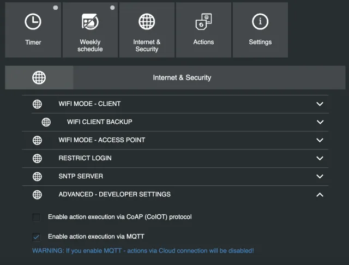Image resolution: width=349 pixels, height=265 pixels.
Task: Open the Actions icon
Action: click(203, 22)
